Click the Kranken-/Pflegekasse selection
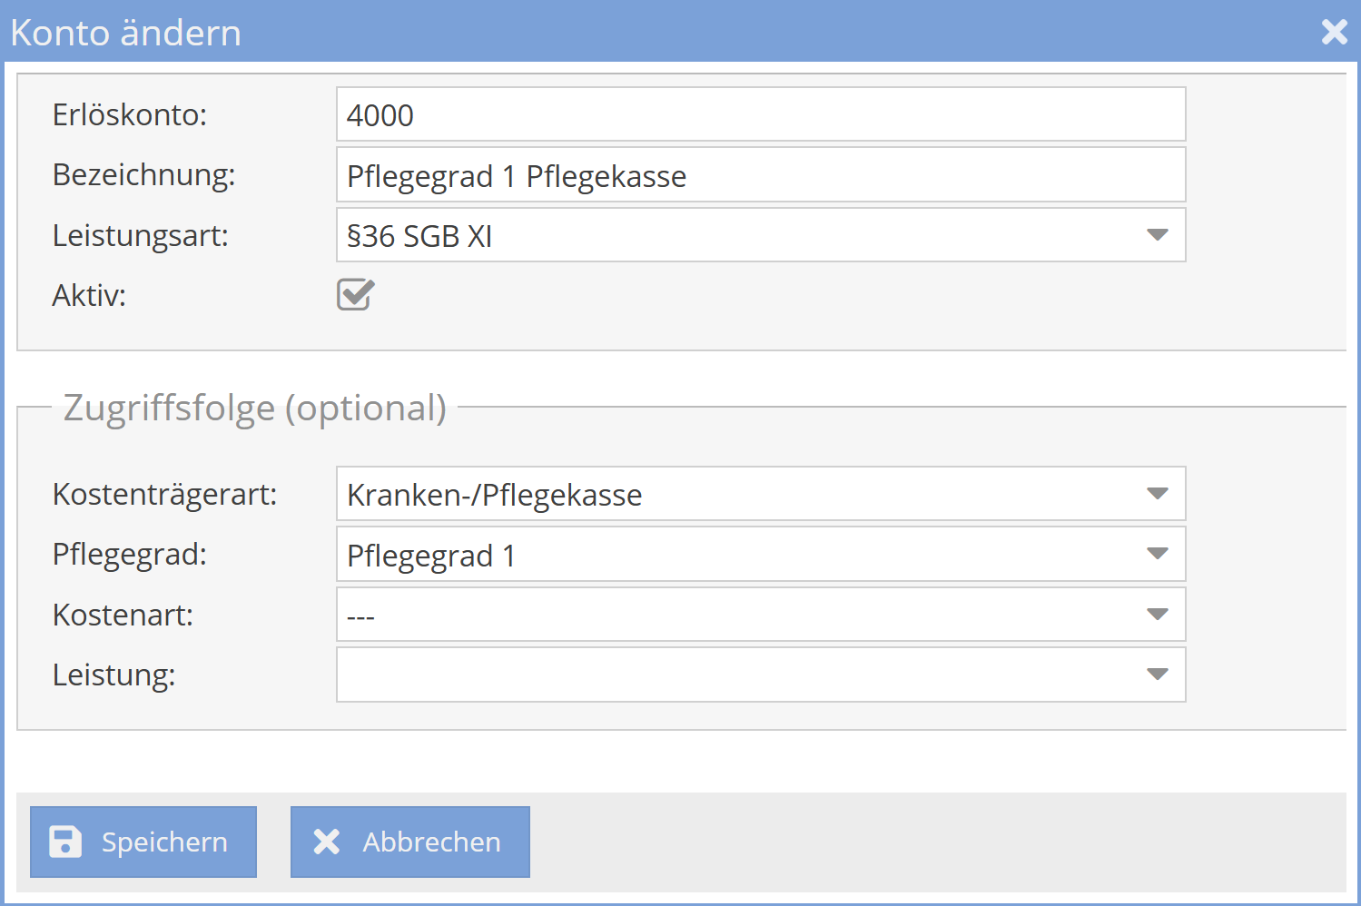The width and height of the screenshot is (1361, 906). tap(494, 495)
